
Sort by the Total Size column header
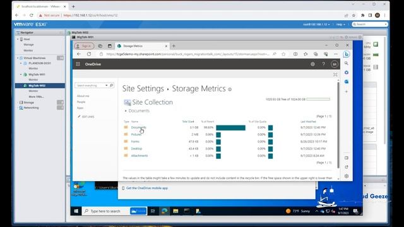[x=188, y=122]
